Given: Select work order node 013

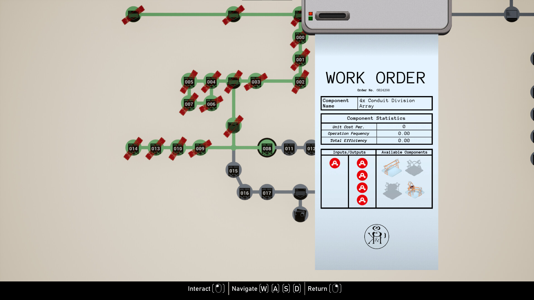Looking at the screenshot, I should [155, 148].
